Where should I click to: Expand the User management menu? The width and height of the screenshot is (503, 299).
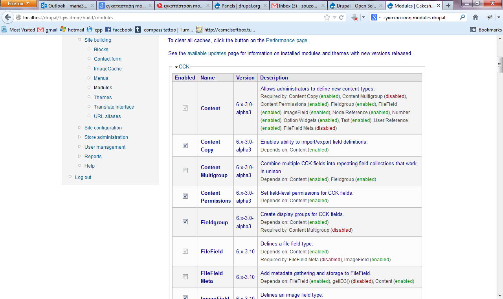80,147
